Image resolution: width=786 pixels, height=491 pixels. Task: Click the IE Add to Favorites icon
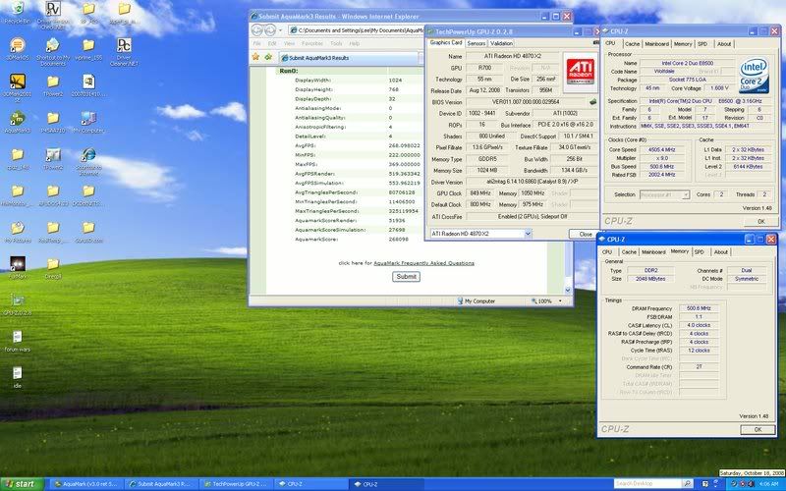click(268, 57)
